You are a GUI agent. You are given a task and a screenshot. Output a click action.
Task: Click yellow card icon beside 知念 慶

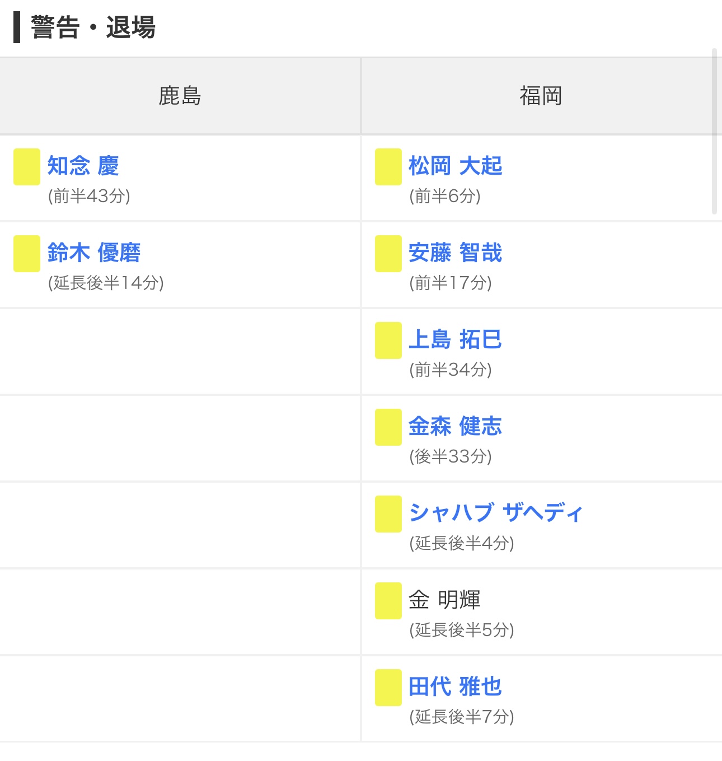[x=27, y=167]
